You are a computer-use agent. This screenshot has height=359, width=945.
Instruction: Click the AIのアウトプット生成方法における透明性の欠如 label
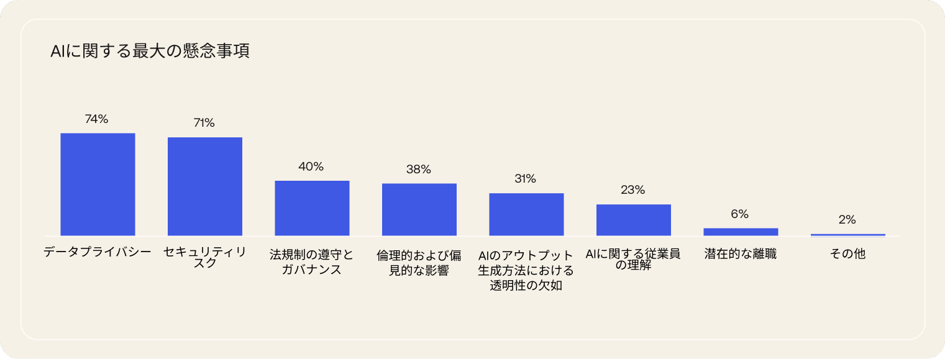[526, 270]
